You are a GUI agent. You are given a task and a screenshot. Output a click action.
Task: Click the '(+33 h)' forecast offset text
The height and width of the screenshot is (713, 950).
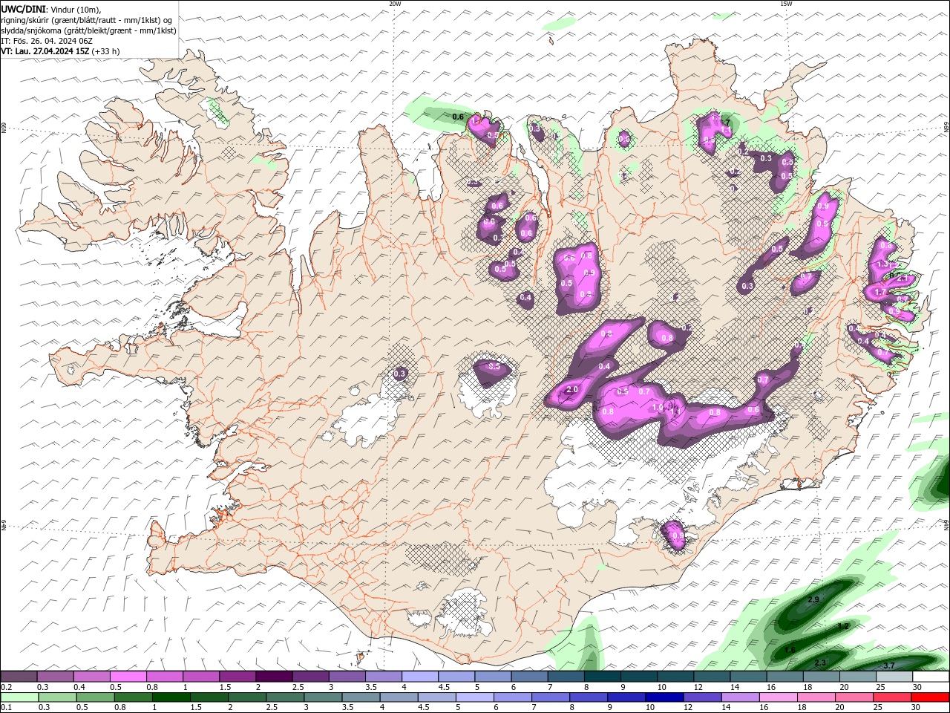pos(106,51)
